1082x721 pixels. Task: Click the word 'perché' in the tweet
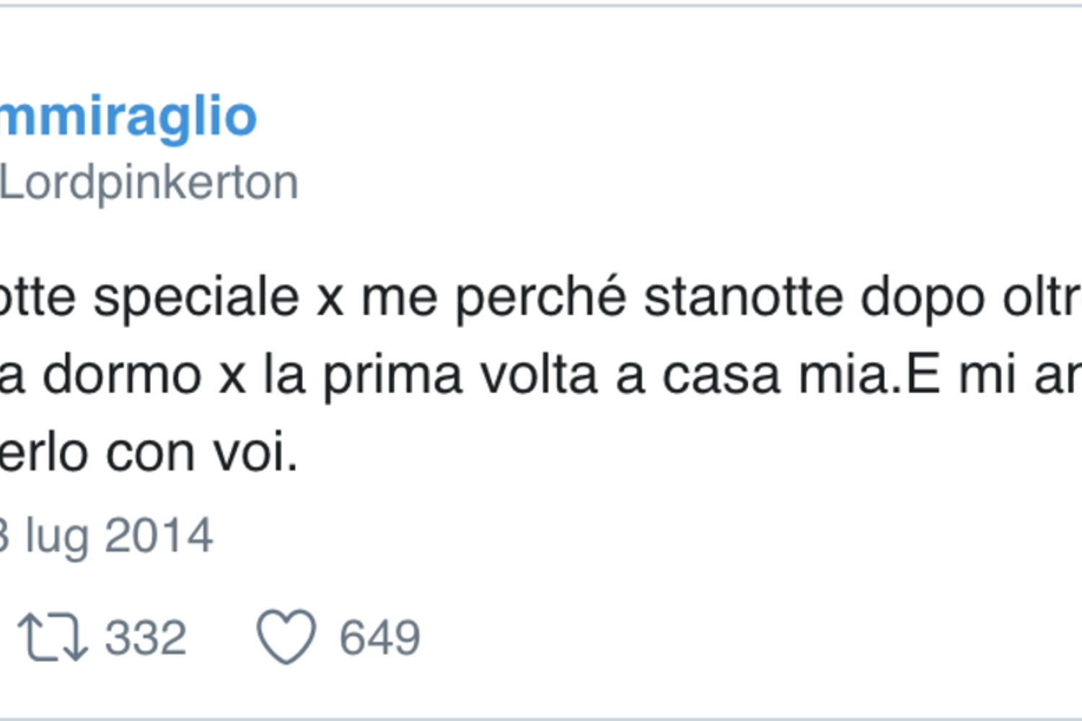541,298
